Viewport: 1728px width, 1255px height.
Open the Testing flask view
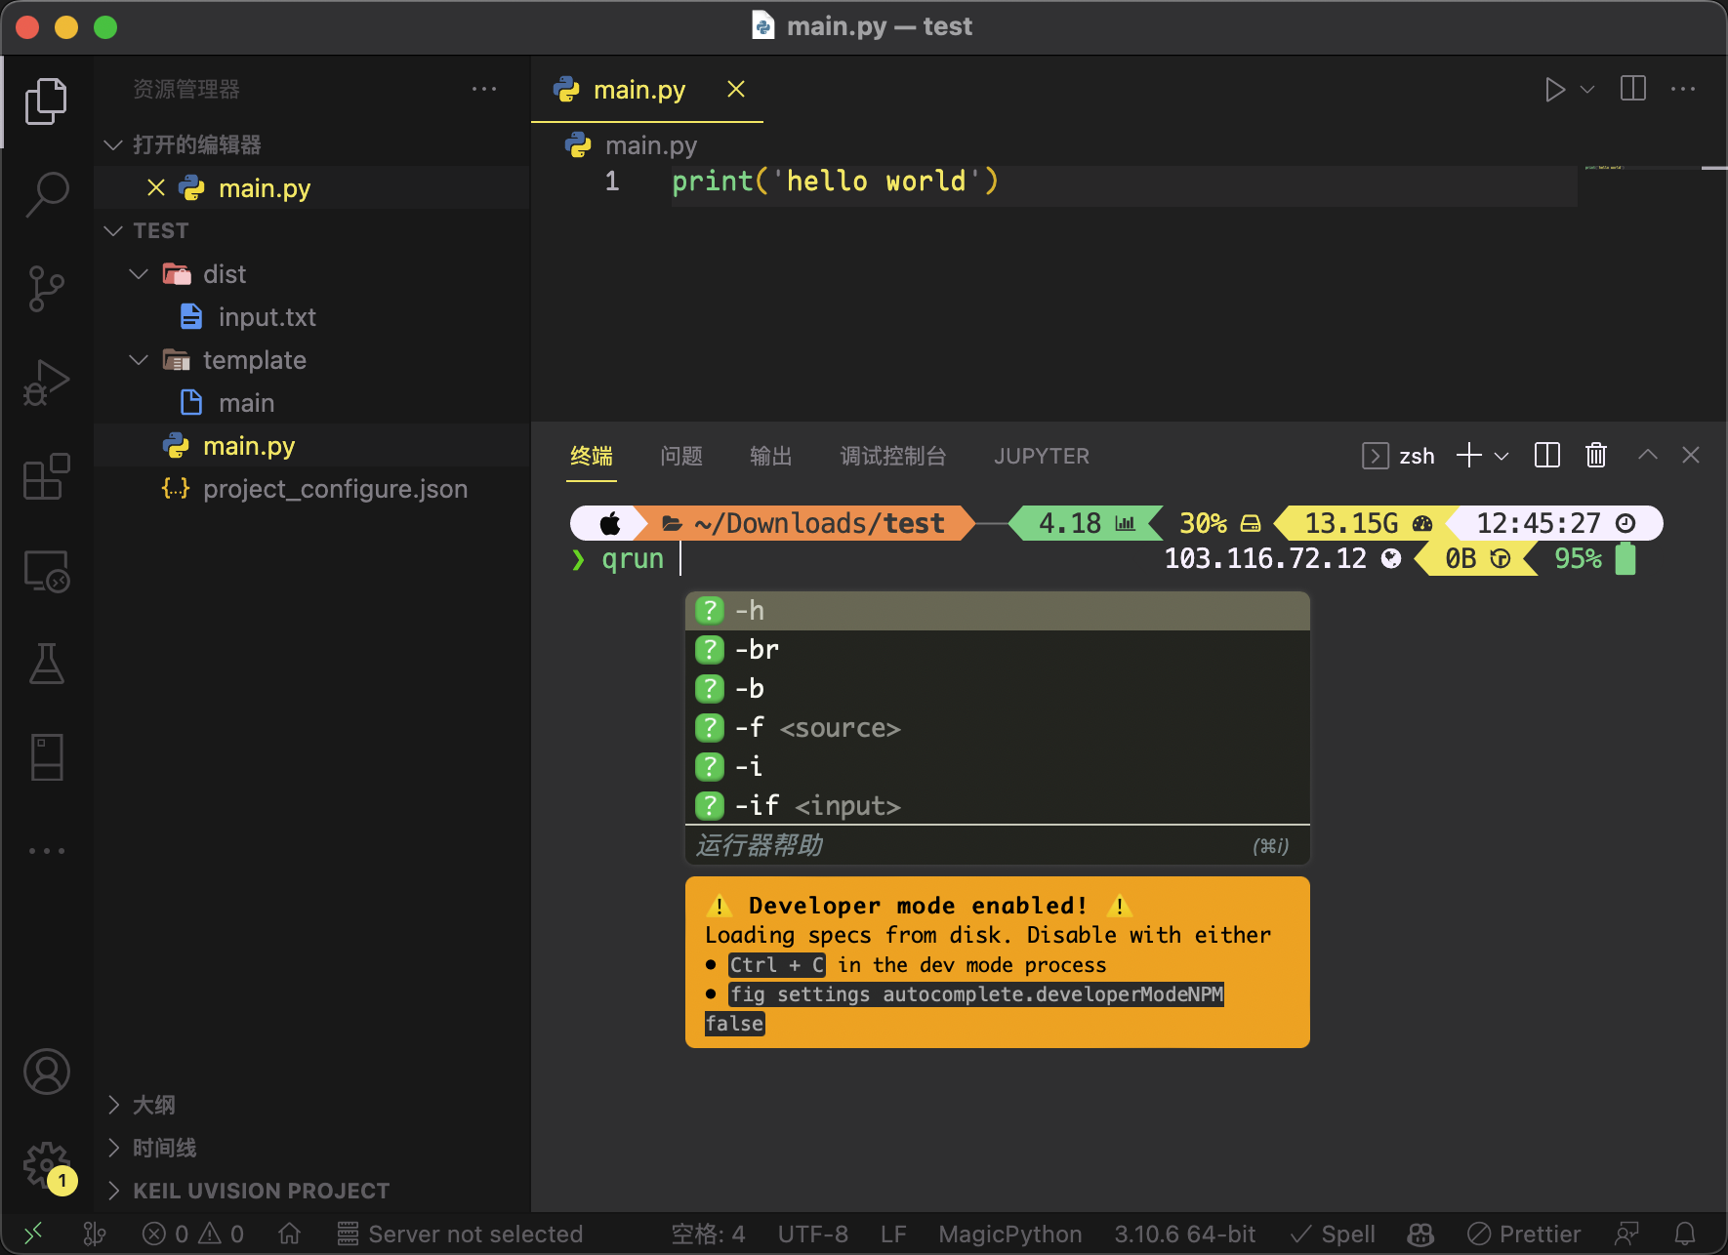[x=46, y=664]
